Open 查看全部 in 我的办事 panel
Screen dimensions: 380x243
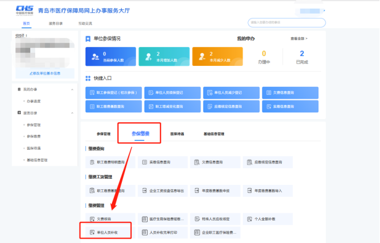point(298,39)
